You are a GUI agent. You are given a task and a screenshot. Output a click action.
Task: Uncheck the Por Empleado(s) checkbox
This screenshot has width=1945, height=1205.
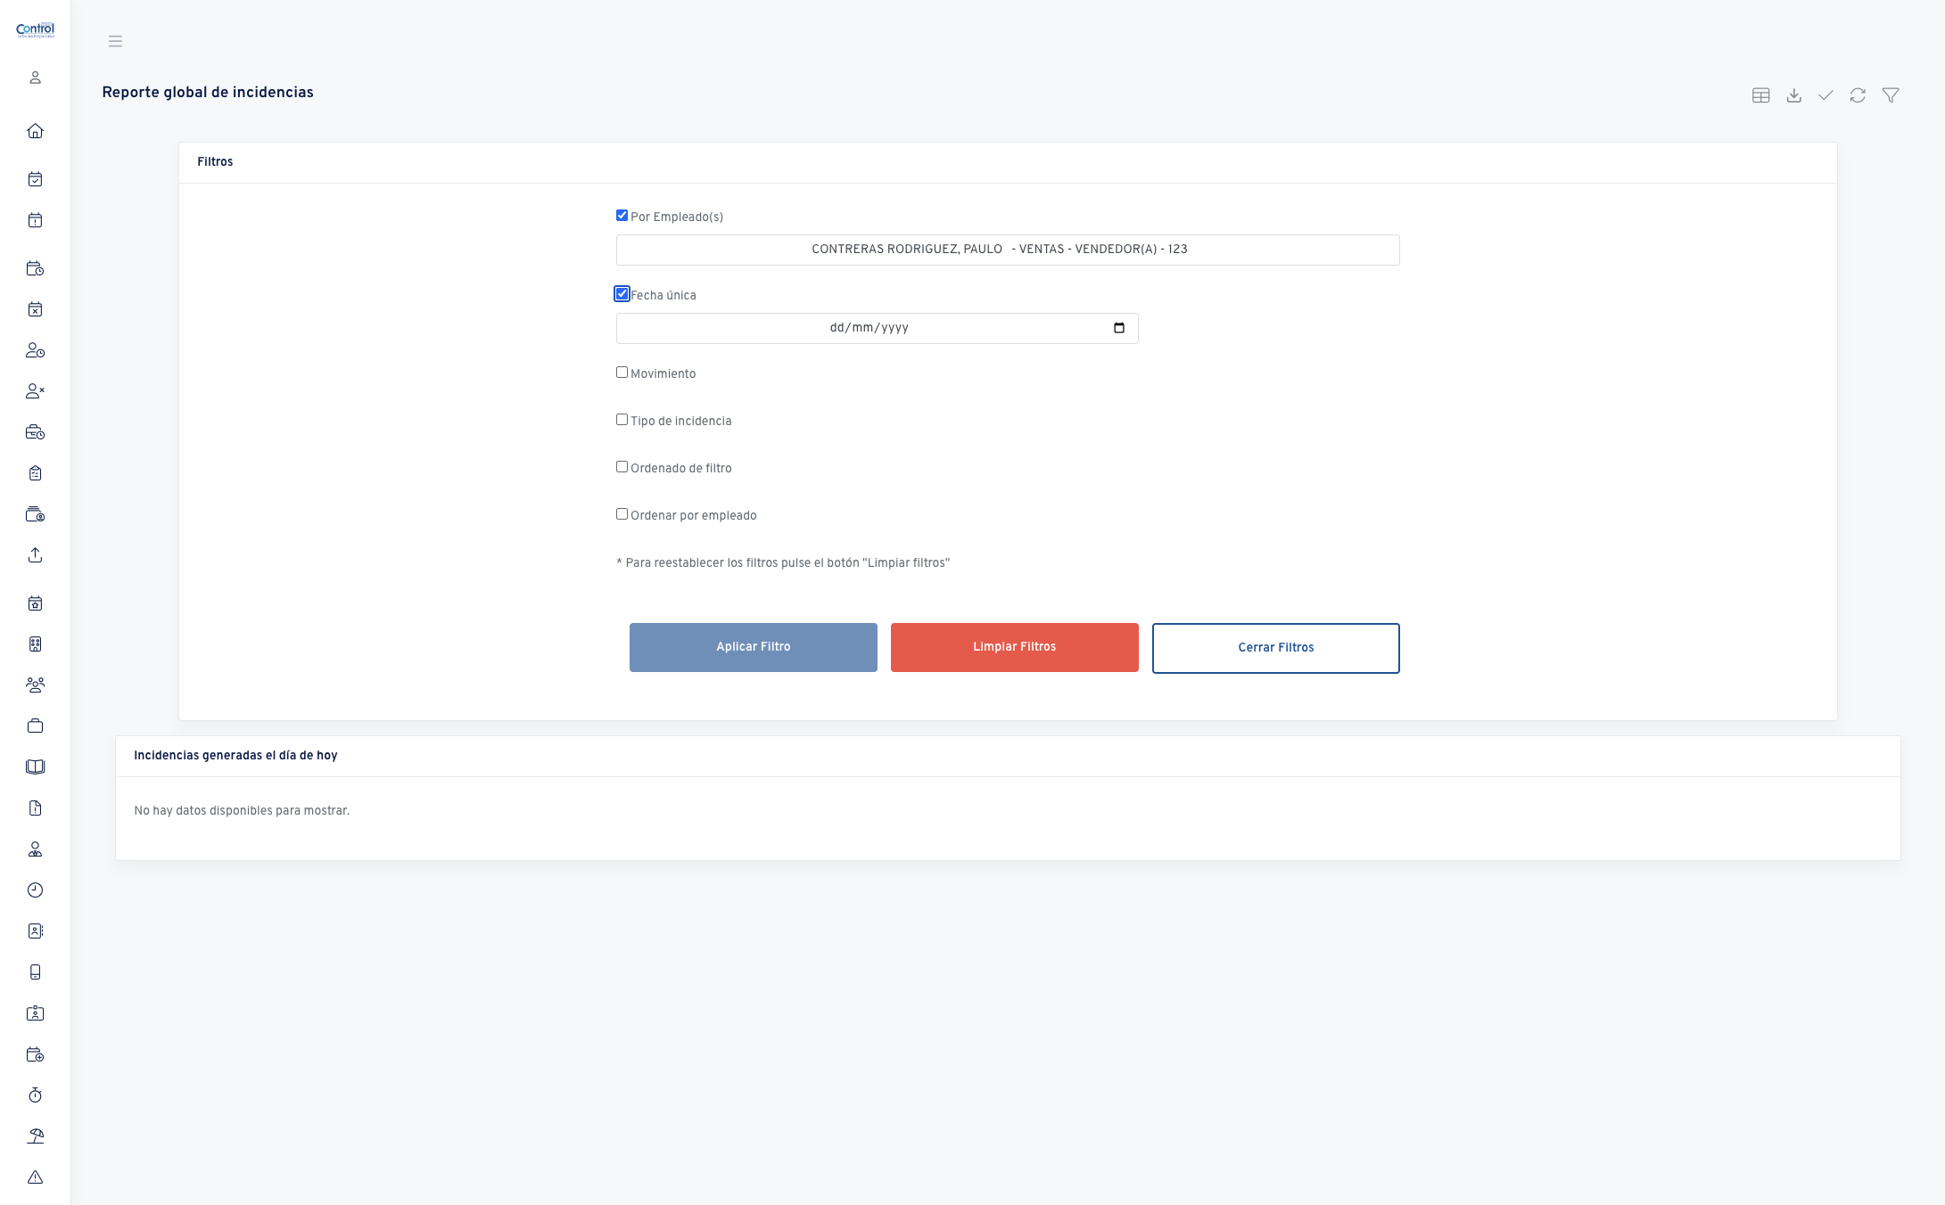tap(622, 216)
